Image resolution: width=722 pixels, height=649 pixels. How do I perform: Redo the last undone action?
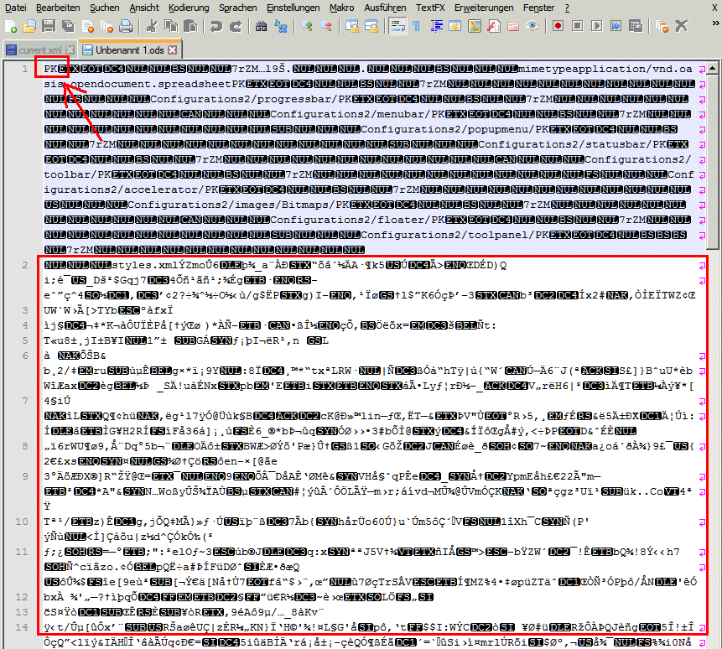coord(236,26)
